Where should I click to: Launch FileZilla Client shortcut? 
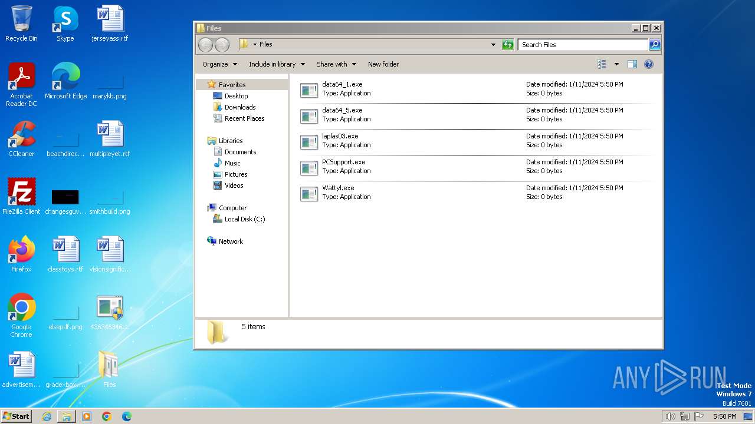click(21, 197)
